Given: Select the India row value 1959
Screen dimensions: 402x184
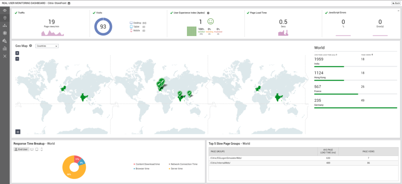Looking at the screenshot, I should pyautogui.click(x=319, y=59).
